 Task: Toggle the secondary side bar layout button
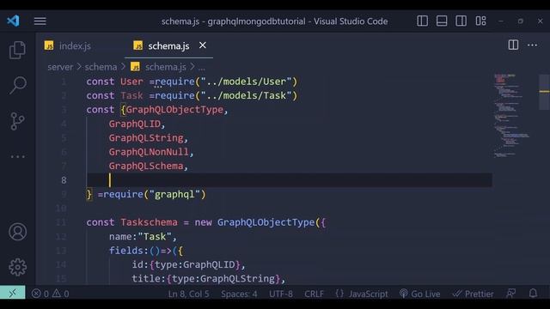461,21
